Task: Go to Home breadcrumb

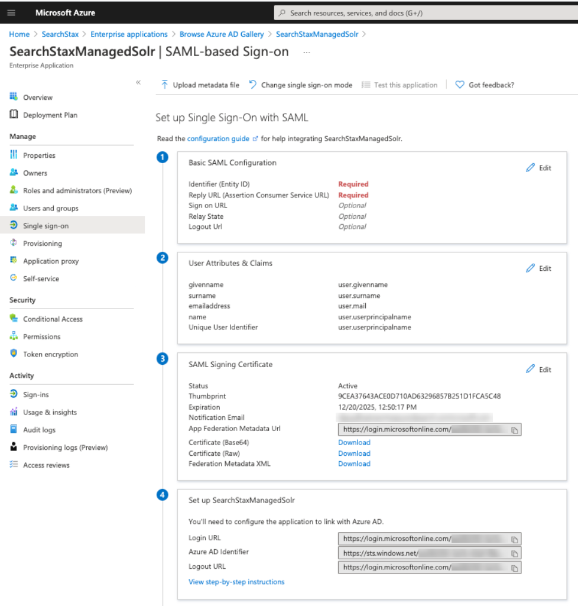Action: (20, 34)
